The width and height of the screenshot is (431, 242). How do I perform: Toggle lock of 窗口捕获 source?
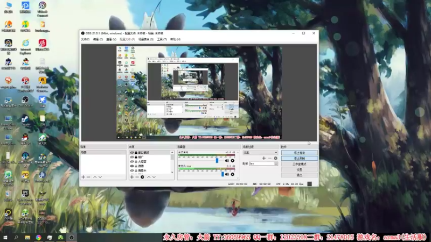click(x=136, y=153)
